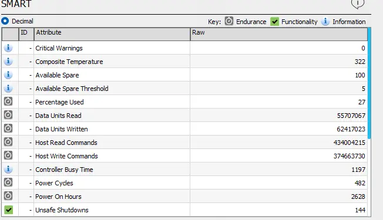Screen dimensions: 383x220
Task: Click raw value 322 for Composite Temperature
Action: [360, 62]
